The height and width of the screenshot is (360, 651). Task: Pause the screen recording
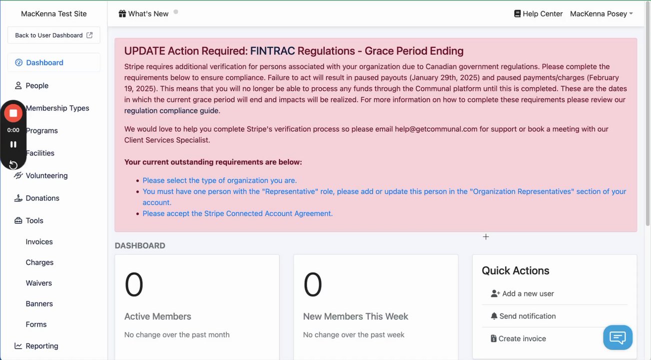(13, 144)
